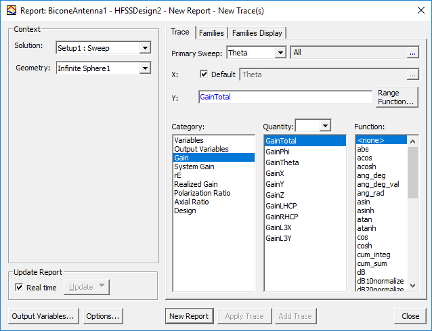Open the Geometry dropdown Infinite Sphere1

[145, 68]
